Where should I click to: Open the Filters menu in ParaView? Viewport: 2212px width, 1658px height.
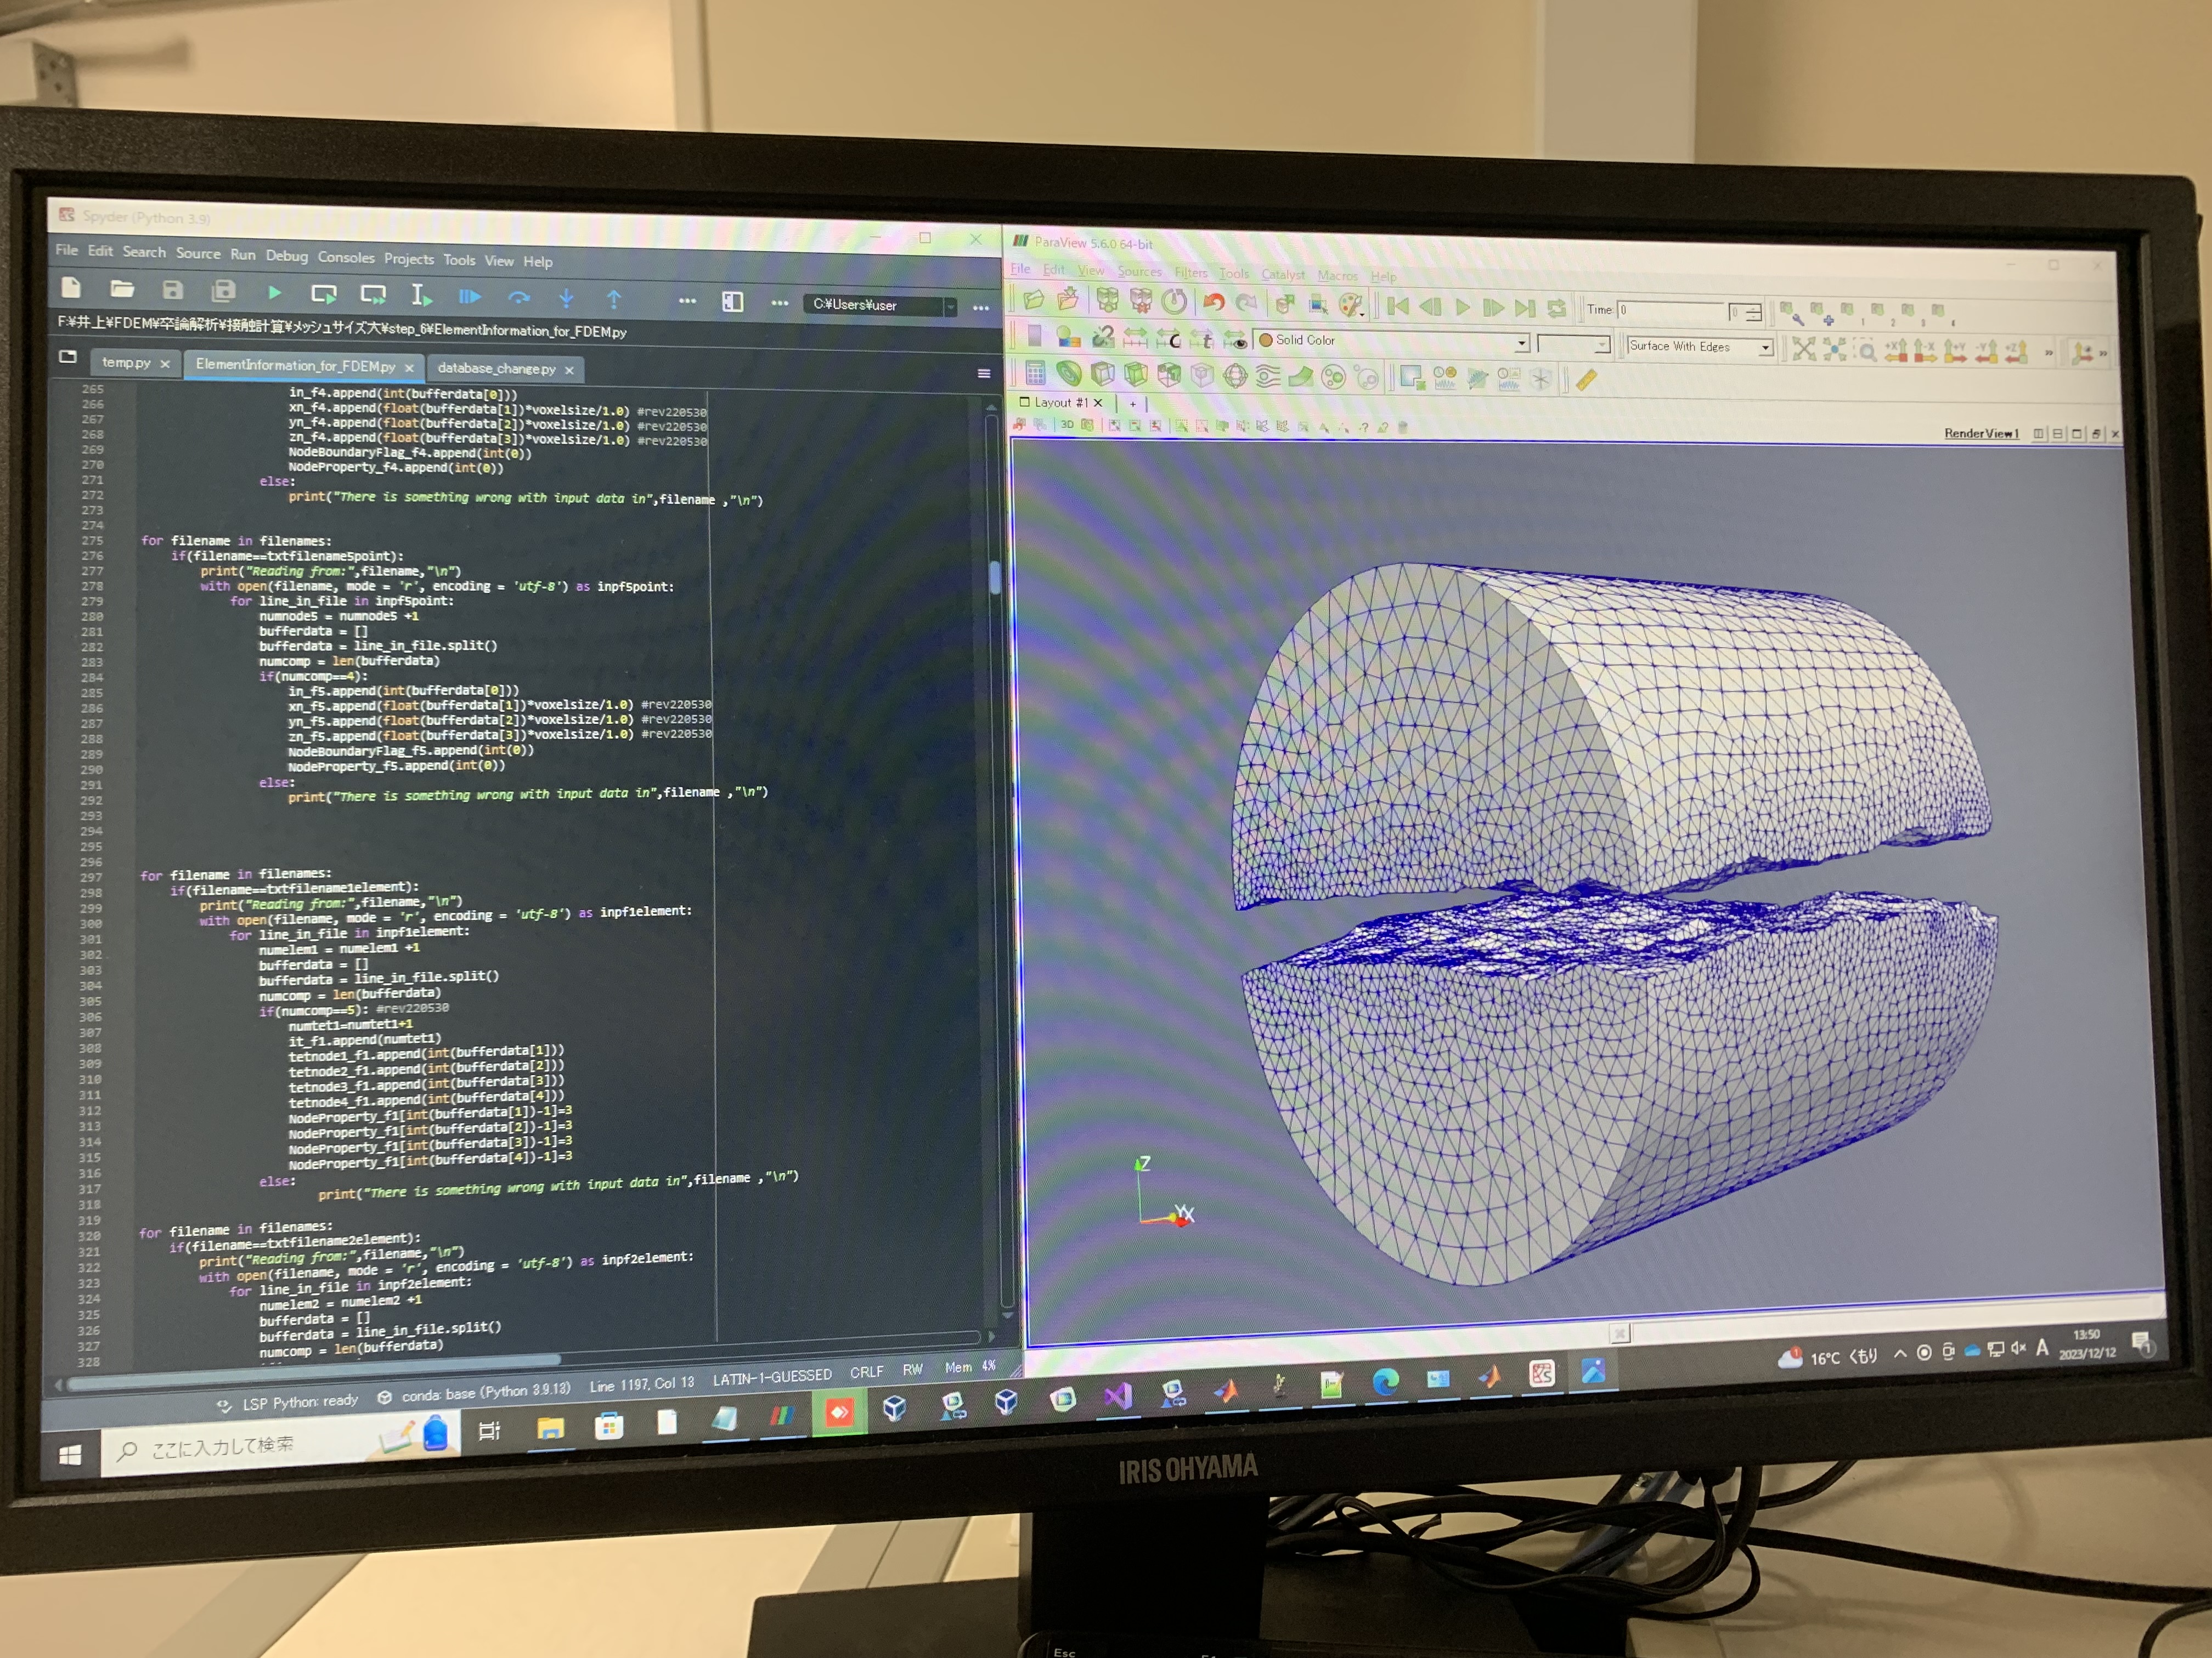1191,273
